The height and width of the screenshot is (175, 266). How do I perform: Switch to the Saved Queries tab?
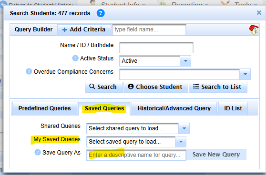point(104,108)
